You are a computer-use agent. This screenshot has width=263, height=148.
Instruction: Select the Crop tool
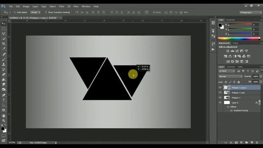tap(4, 44)
